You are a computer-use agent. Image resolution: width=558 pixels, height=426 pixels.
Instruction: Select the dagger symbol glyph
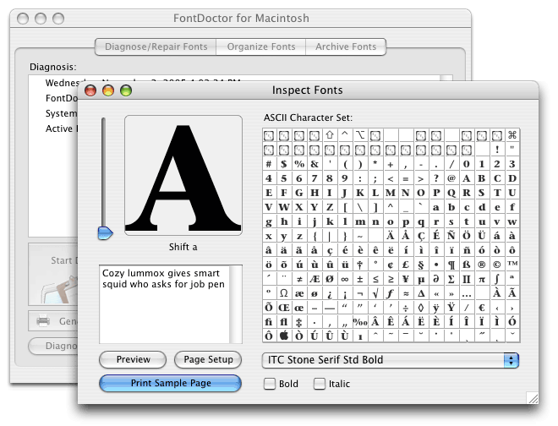click(x=360, y=265)
